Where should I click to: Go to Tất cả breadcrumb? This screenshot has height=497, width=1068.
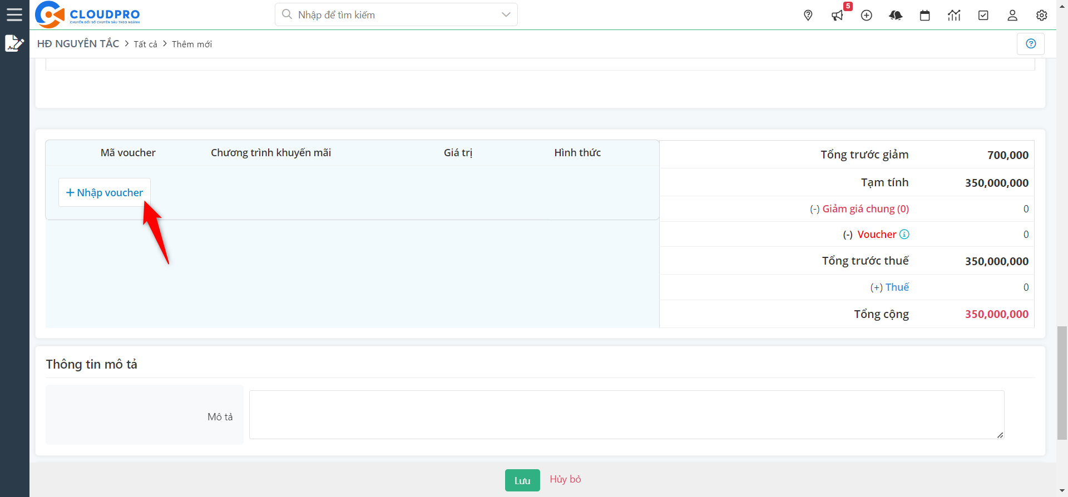(145, 44)
